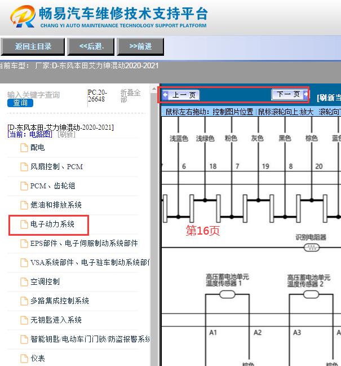
Task: Click the document icon beside 电子动力系统
Action: [24, 224]
